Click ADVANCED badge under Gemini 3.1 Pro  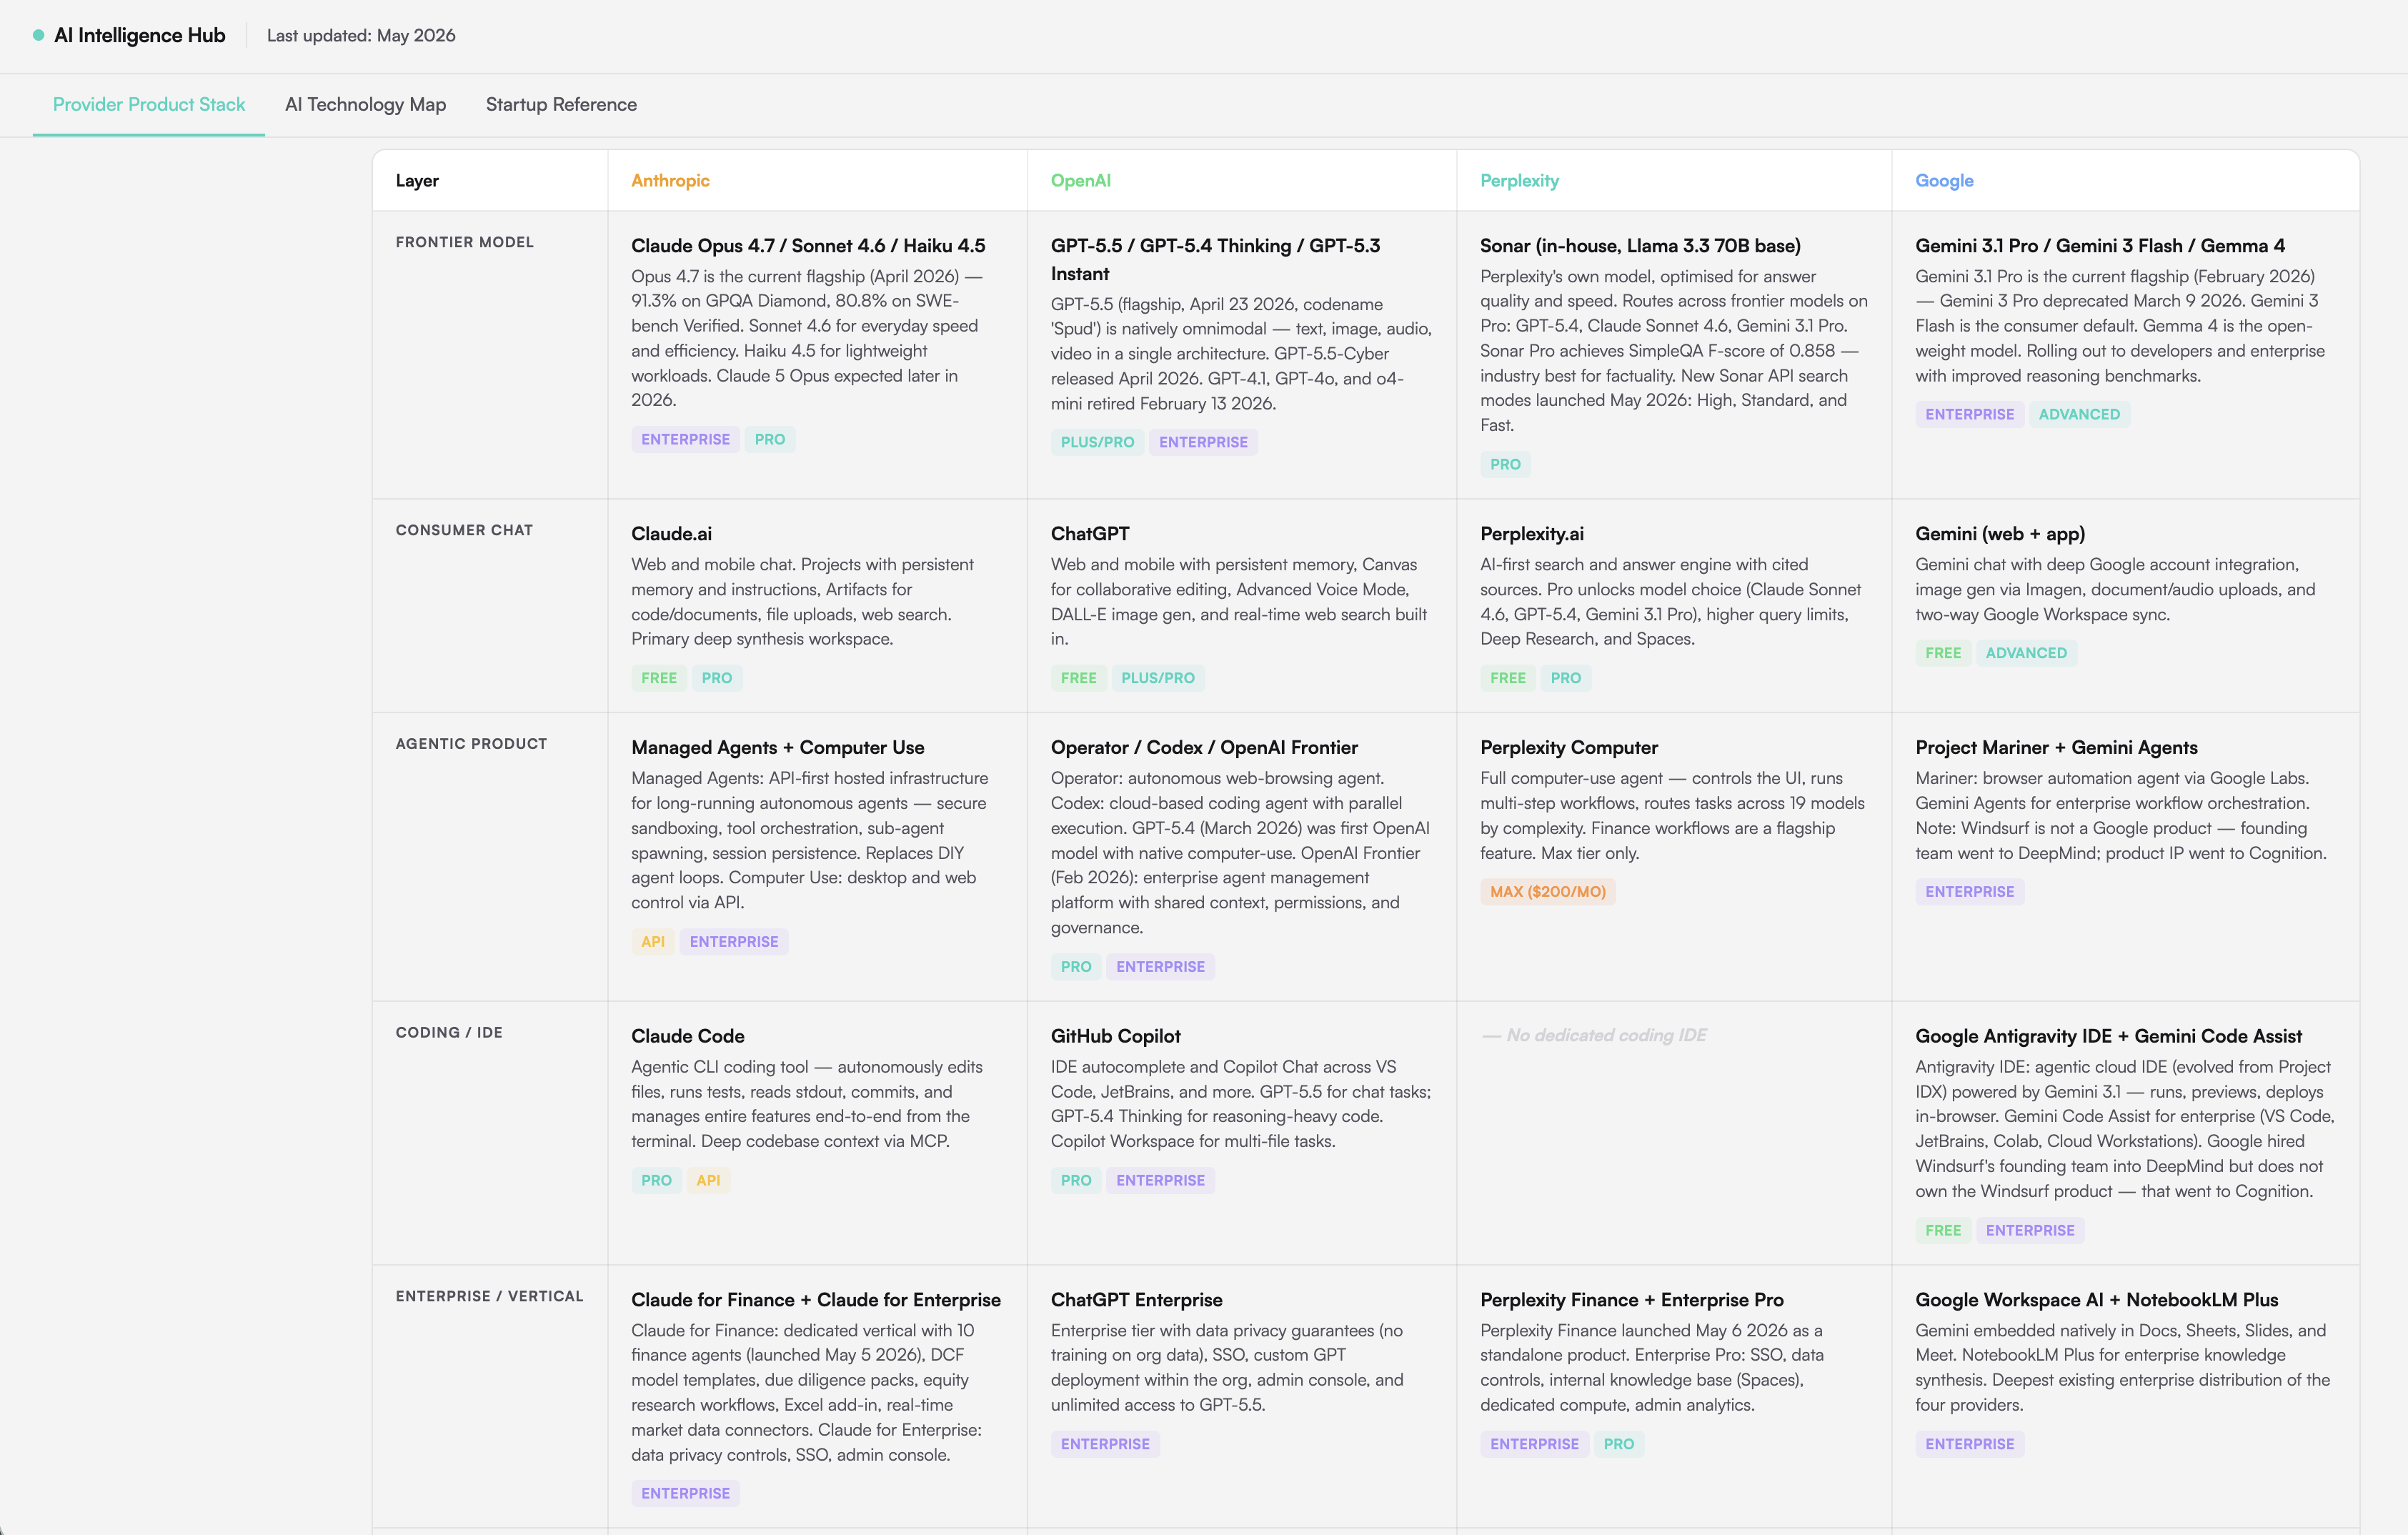coord(2079,414)
